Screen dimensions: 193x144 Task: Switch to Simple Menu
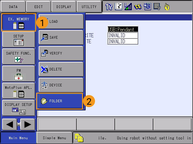[54, 138]
